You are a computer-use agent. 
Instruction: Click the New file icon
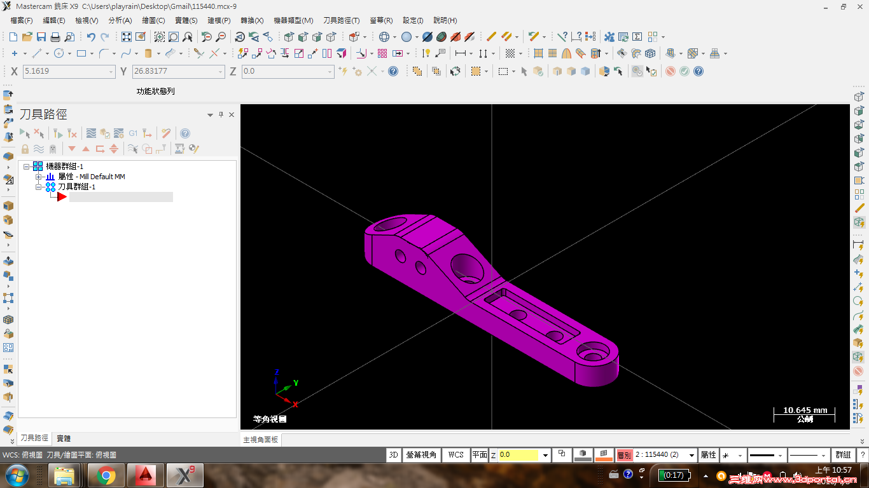(13, 37)
